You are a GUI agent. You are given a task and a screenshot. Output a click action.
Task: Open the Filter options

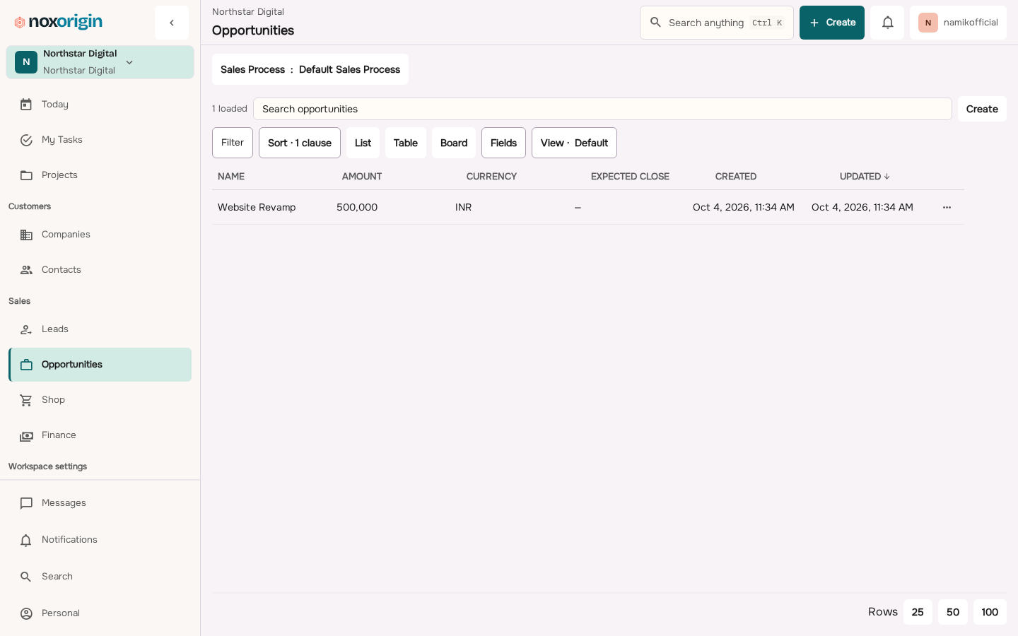(x=233, y=143)
